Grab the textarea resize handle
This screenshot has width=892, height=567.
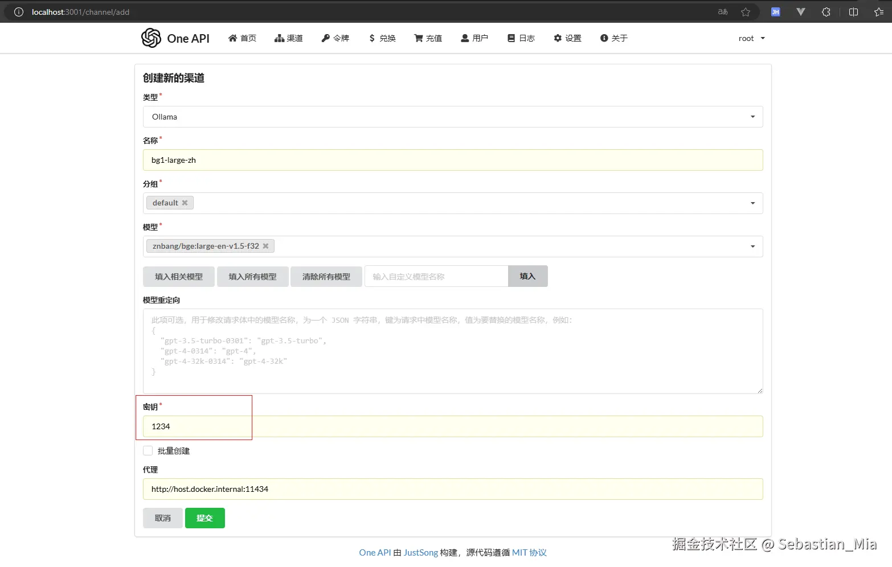tap(760, 391)
